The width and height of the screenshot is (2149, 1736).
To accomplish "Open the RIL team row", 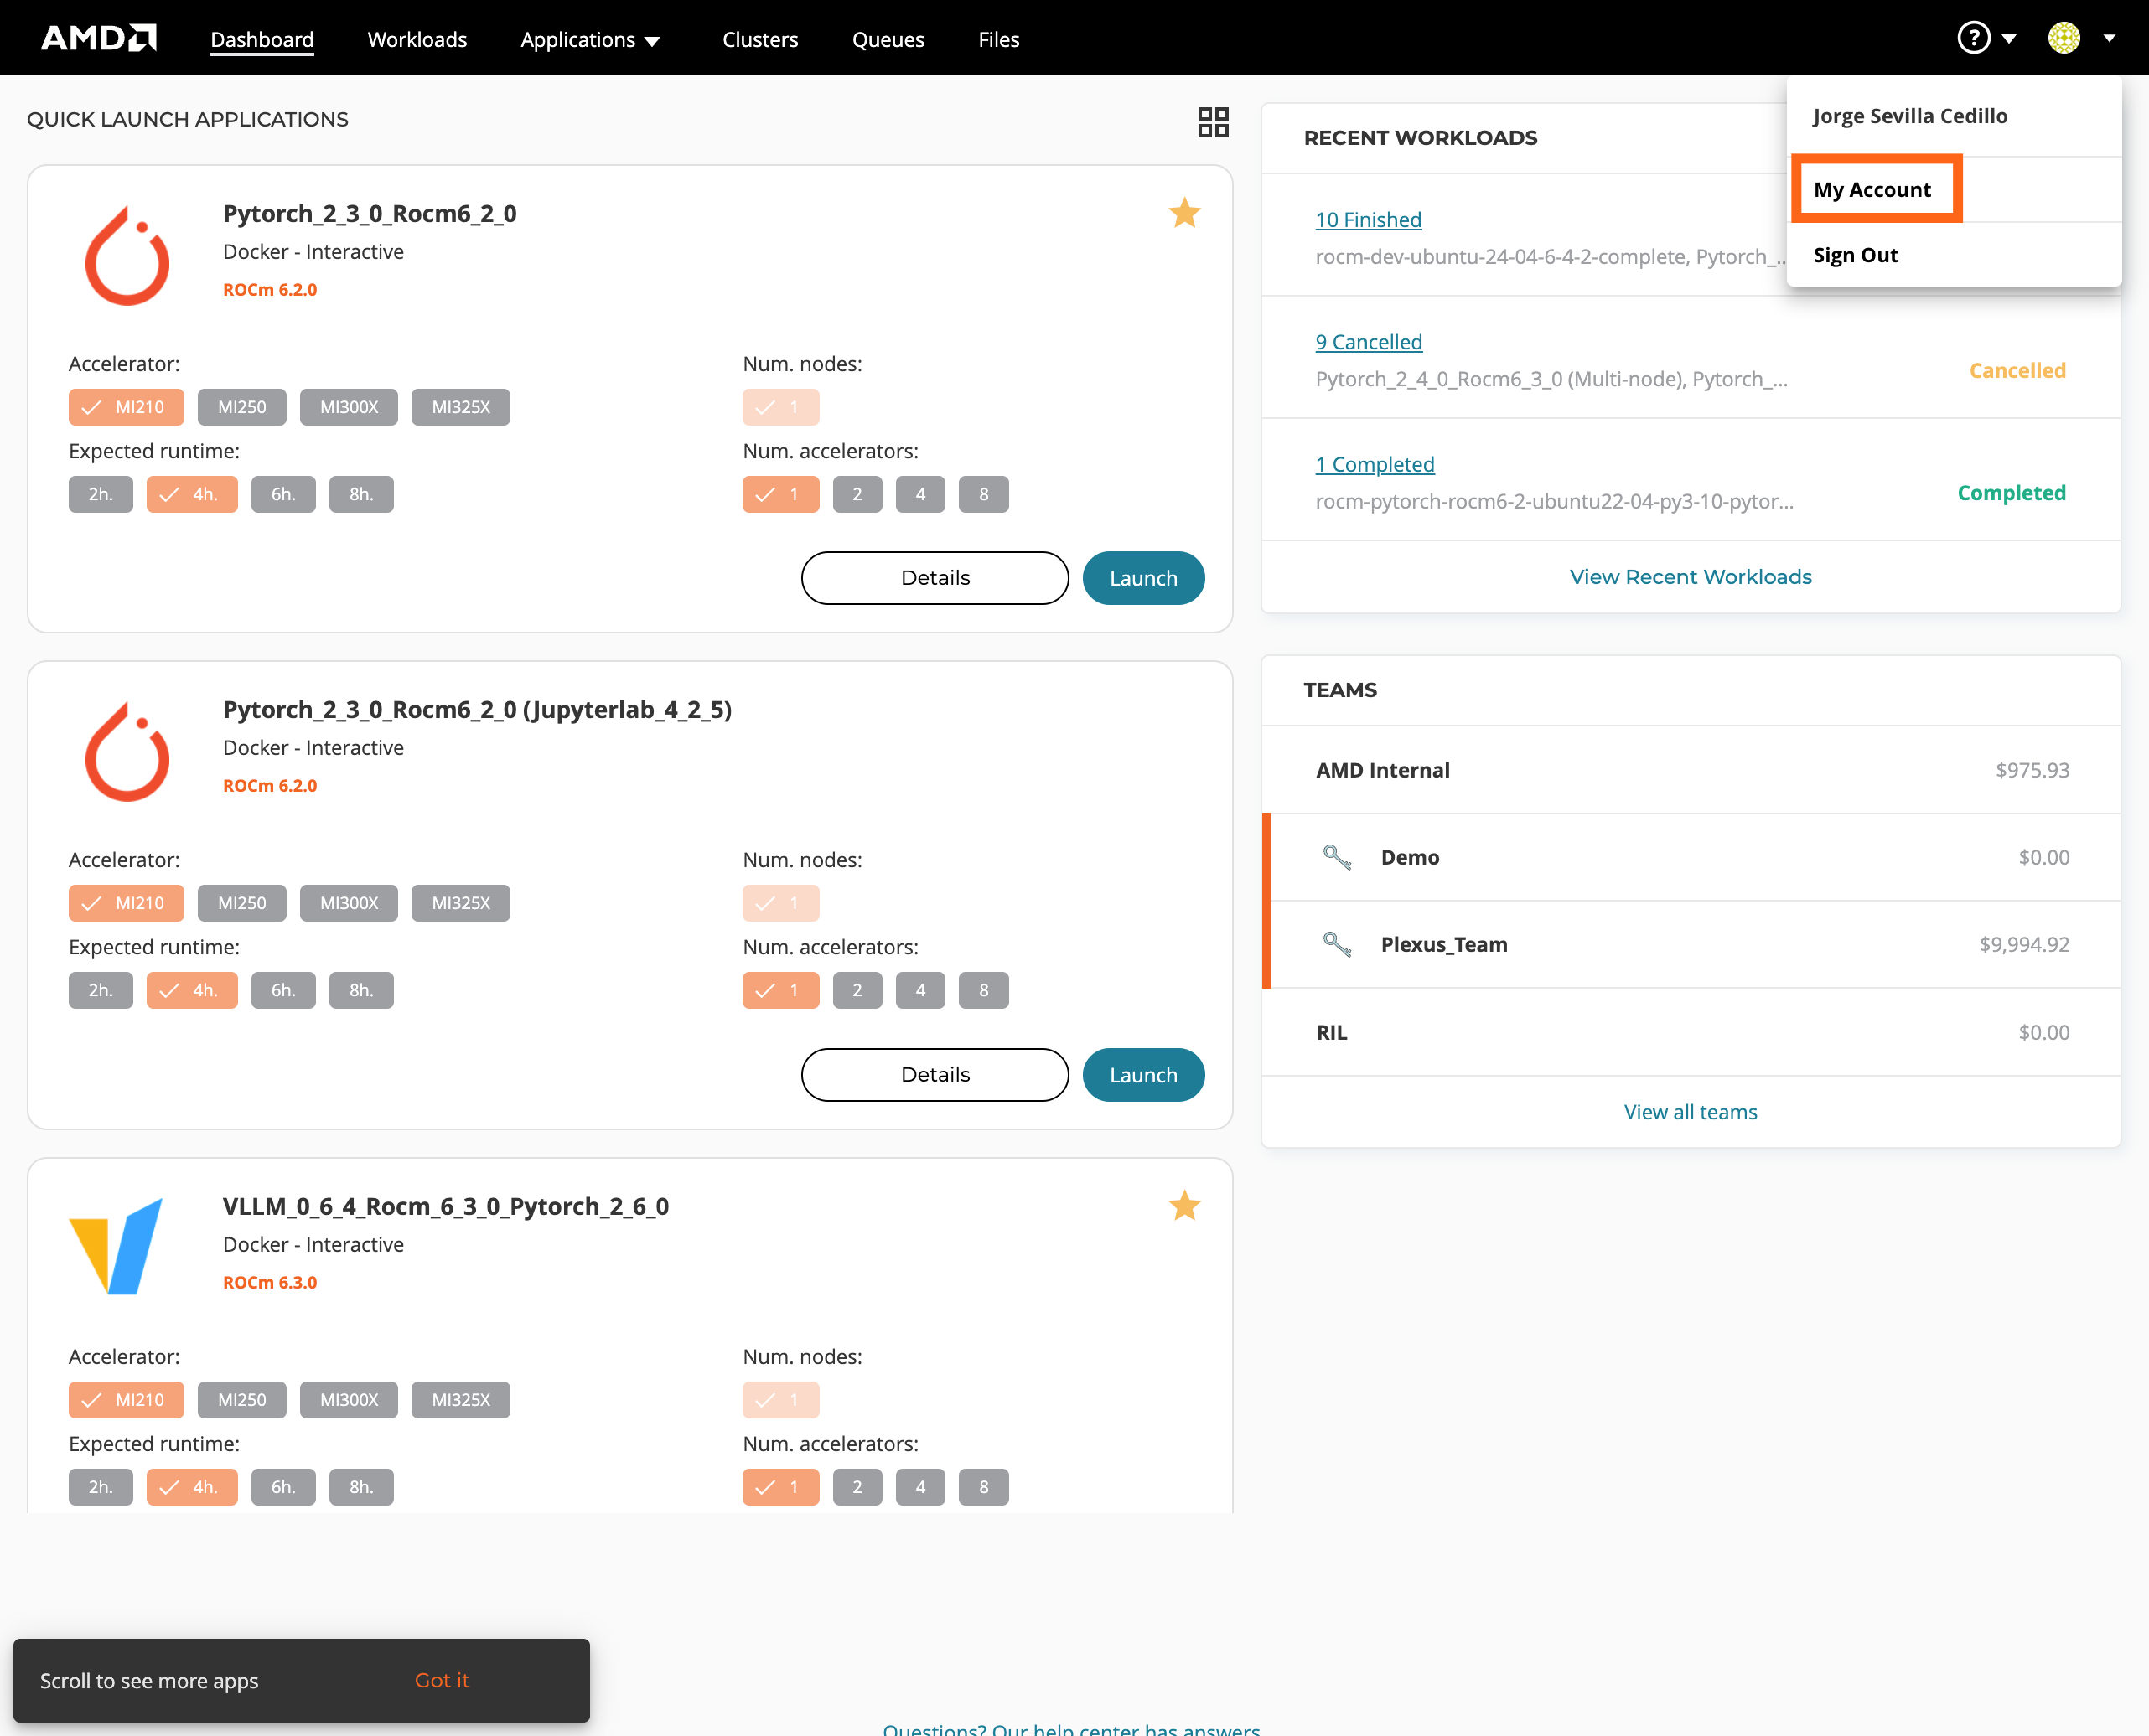I will (x=1691, y=1032).
